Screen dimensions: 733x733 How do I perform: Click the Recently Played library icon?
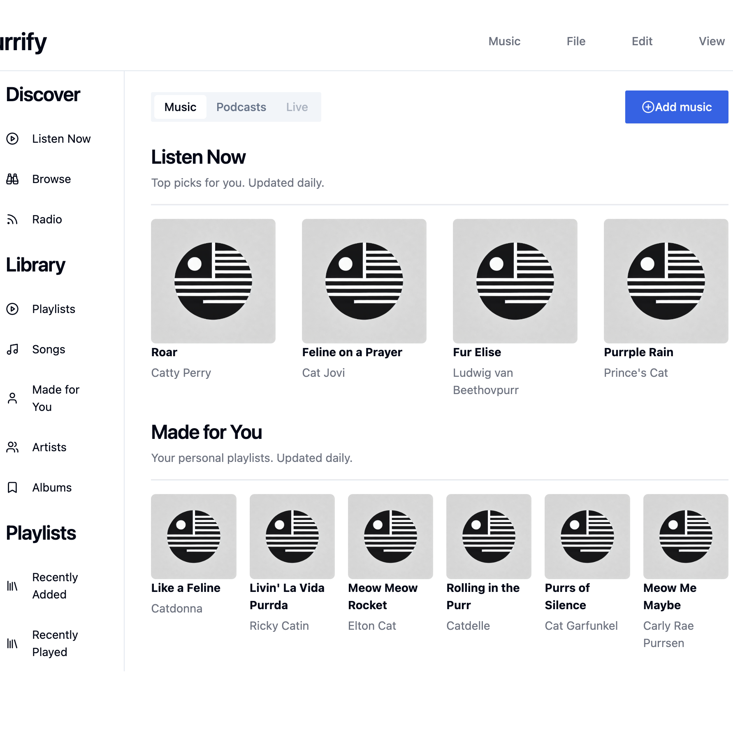12,643
